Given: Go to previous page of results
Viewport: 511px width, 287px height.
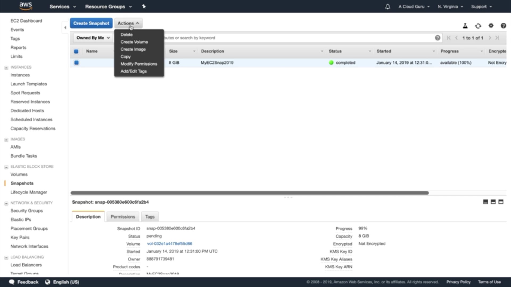Looking at the screenshot, I should (x=456, y=38).
